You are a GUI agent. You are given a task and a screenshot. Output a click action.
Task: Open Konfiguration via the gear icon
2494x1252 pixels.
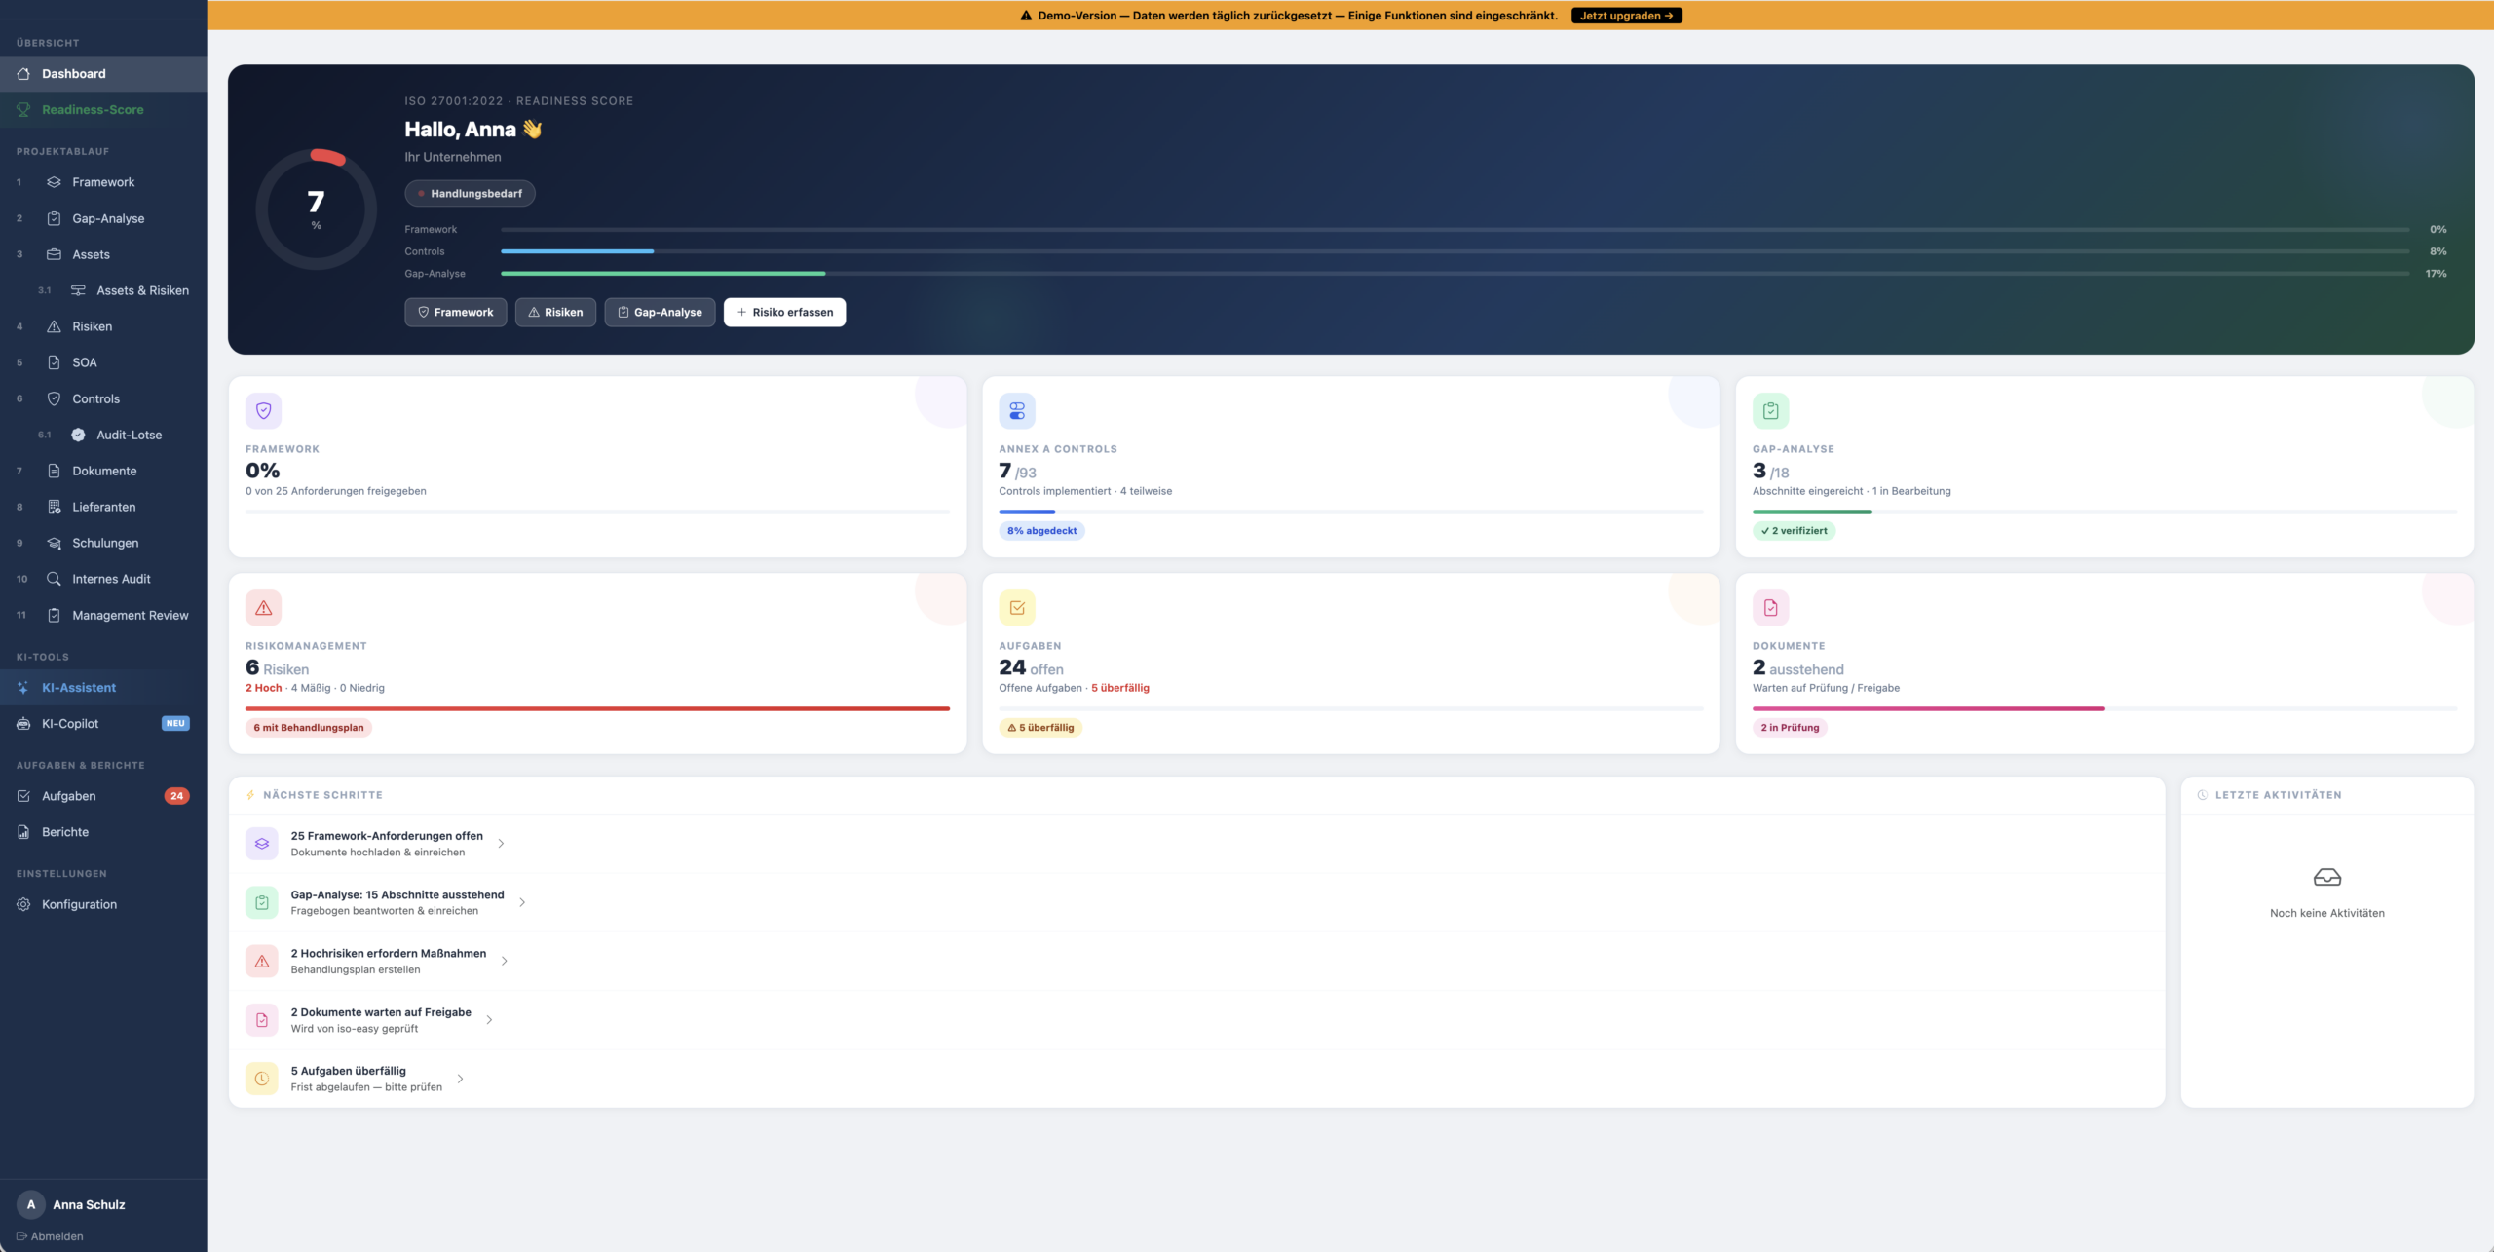[x=22, y=904]
